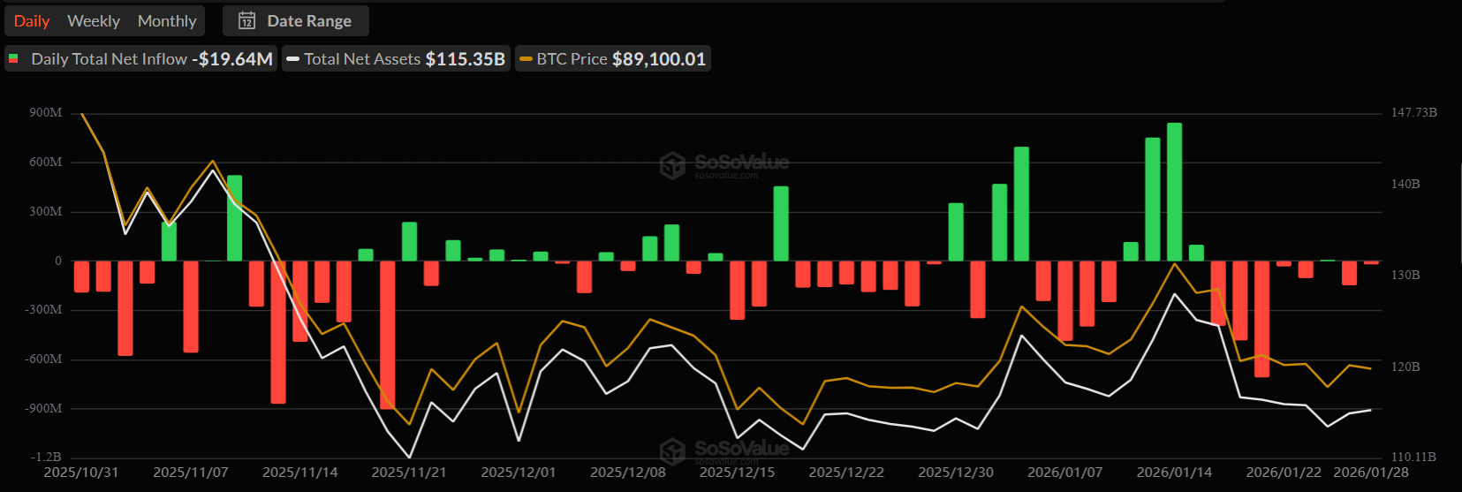The height and width of the screenshot is (492, 1462).
Task: Click the red-green Daily Net Inflow legend icon
Action: [14, 59]
